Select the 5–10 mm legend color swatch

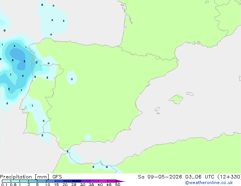(x=41, y=181)
